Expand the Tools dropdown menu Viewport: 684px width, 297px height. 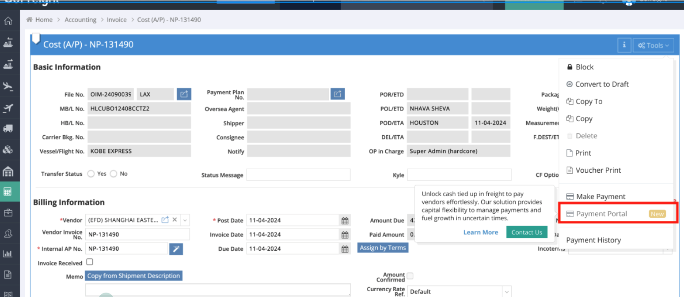click(x=653, y=45)
